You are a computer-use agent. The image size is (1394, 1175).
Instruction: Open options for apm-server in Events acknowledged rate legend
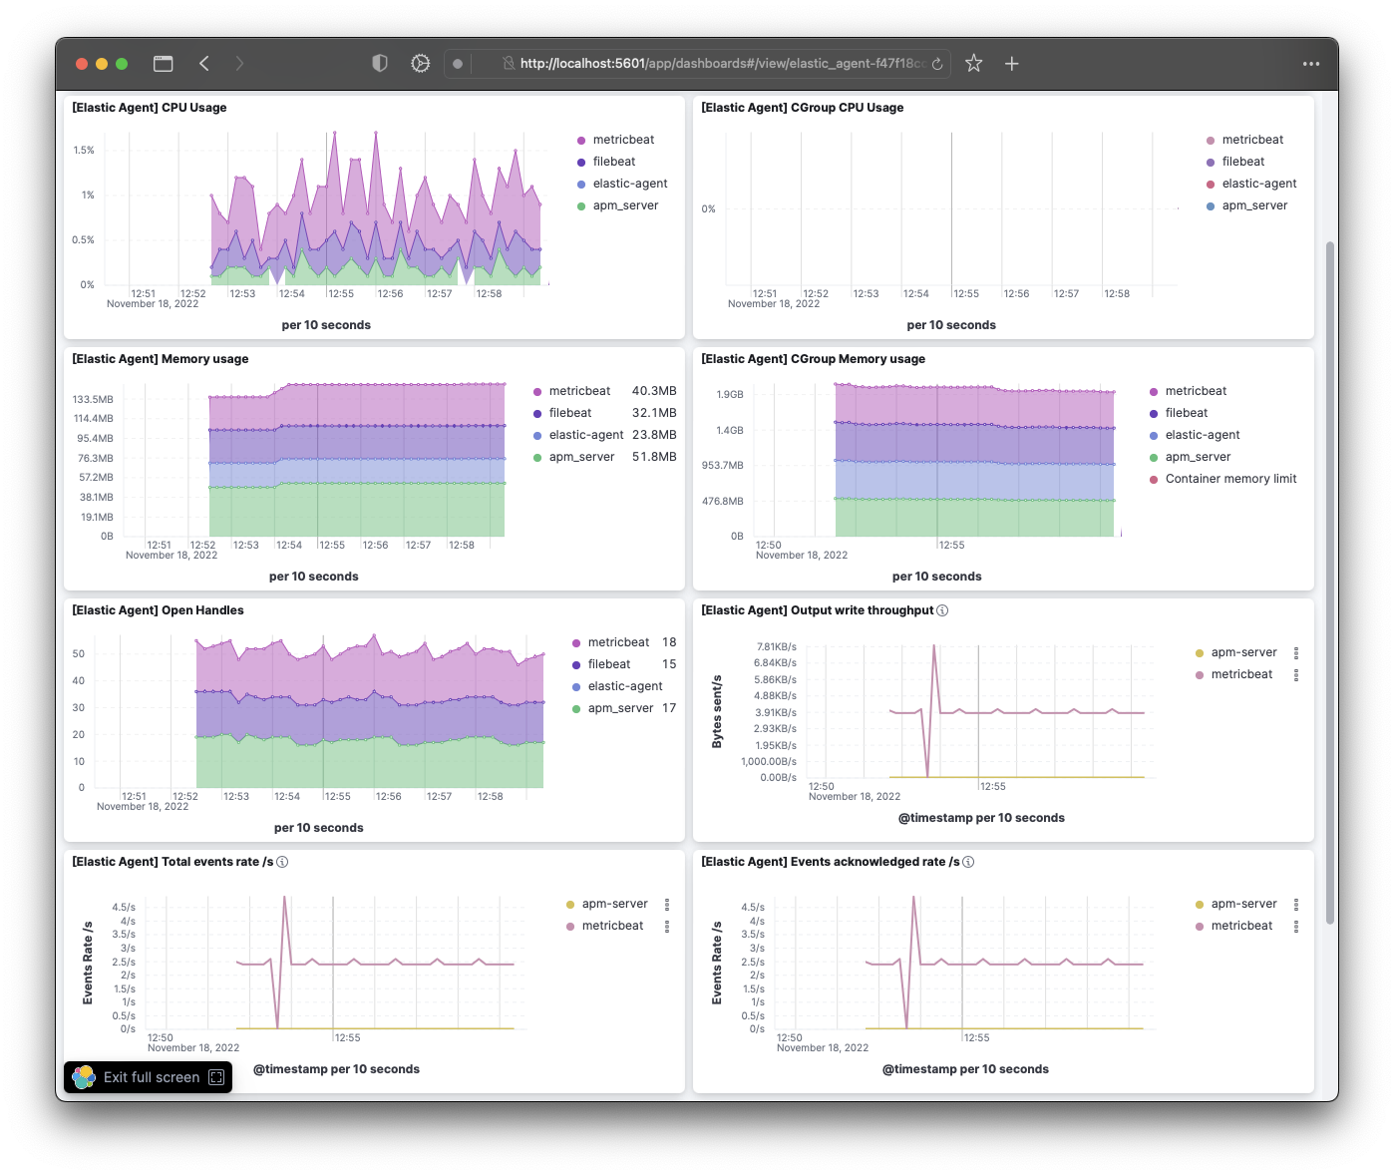click(1296, 905)
